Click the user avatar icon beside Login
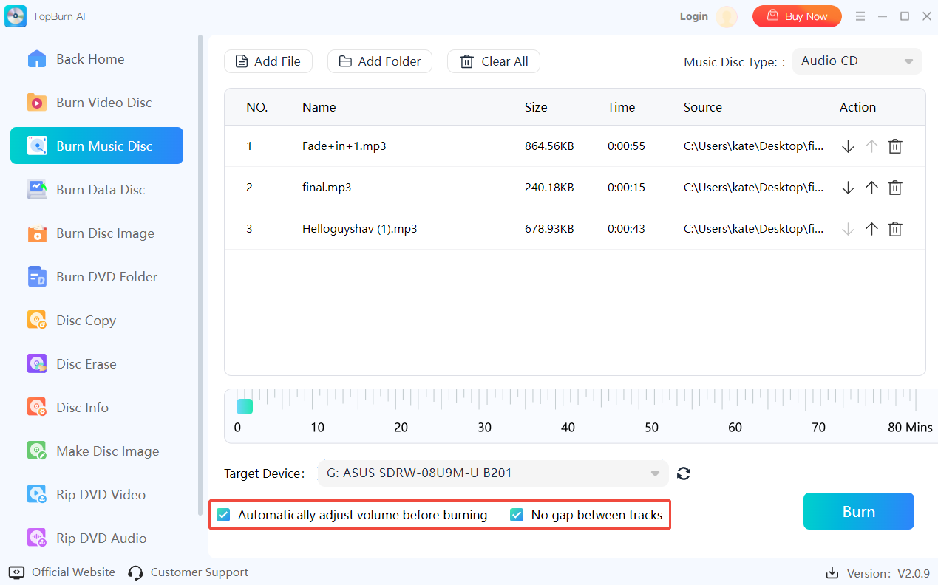Screen dimensions: 938x585 click(x=727, y=16)
